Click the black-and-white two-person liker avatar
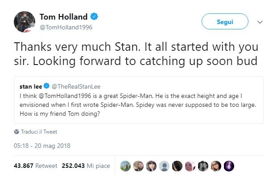Image resolution: width=277 pixels, height=175 pixels. pos(203,166)
